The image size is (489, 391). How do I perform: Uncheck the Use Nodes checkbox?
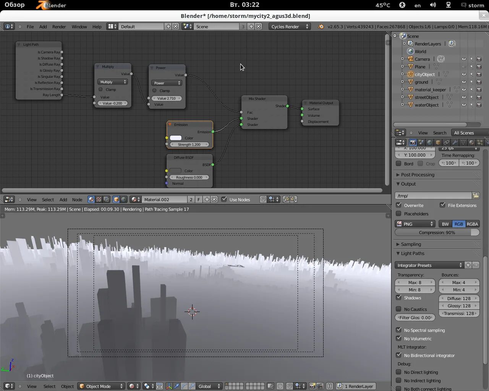point(224,199)
